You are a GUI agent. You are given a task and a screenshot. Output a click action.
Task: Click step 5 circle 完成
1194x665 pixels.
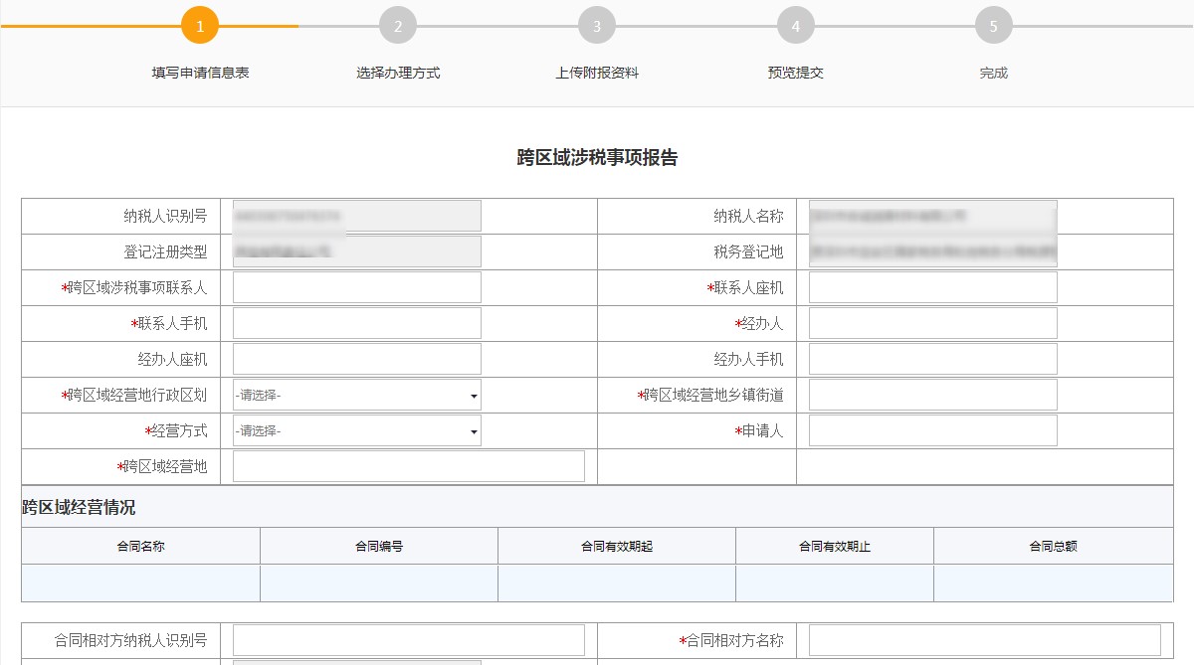coord(993,26)
